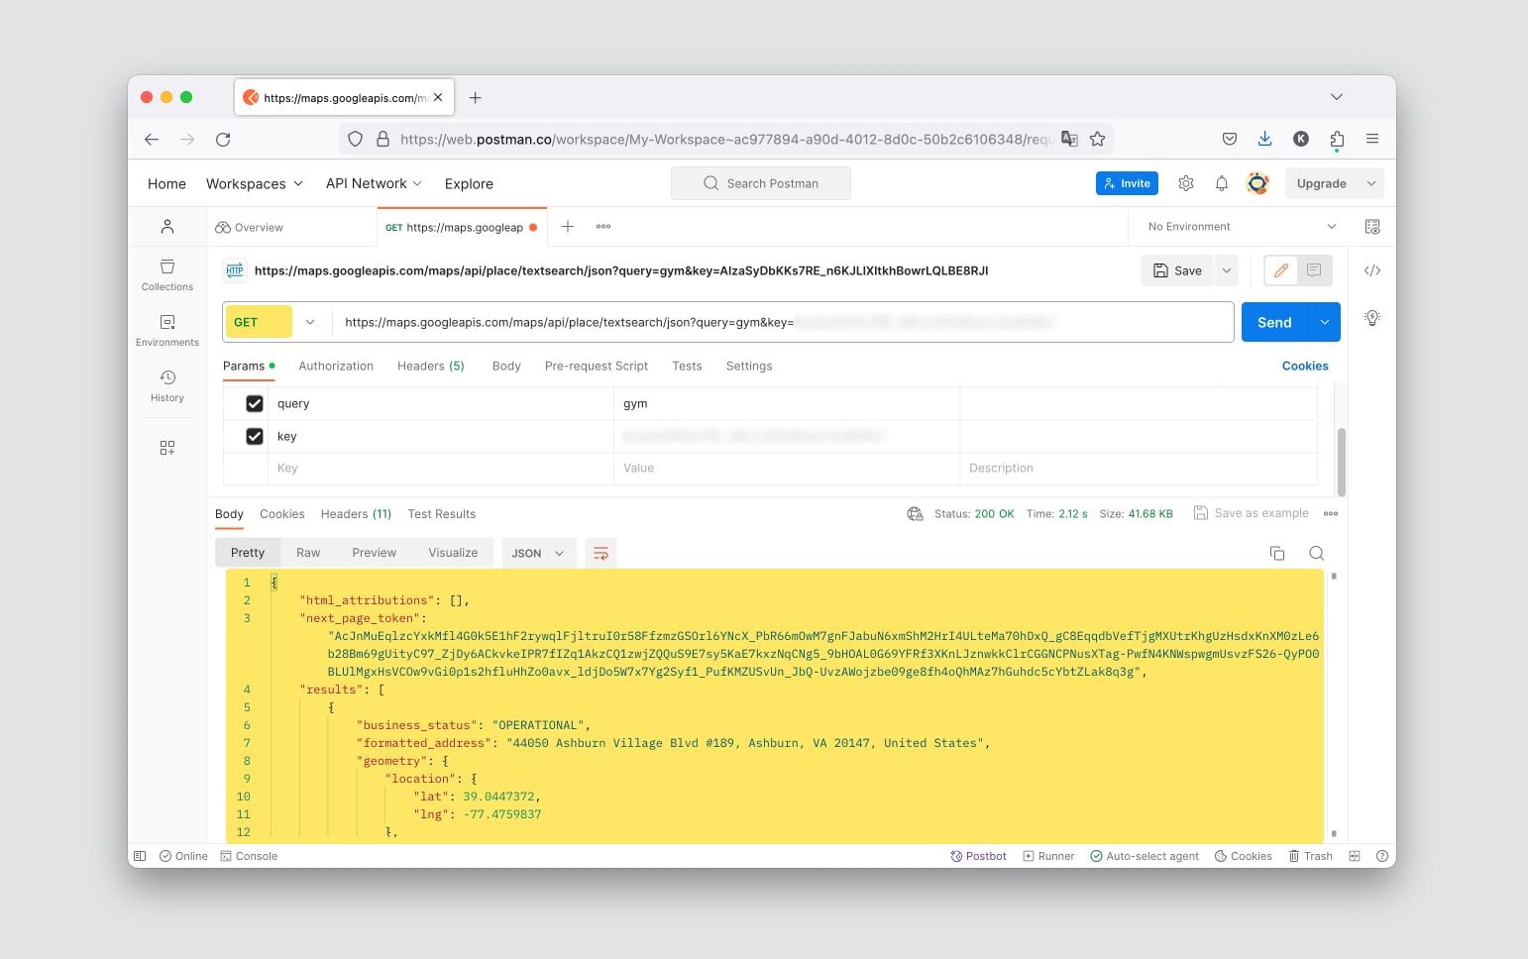Open Collections in the sidebar

click(x=167, y=275)
